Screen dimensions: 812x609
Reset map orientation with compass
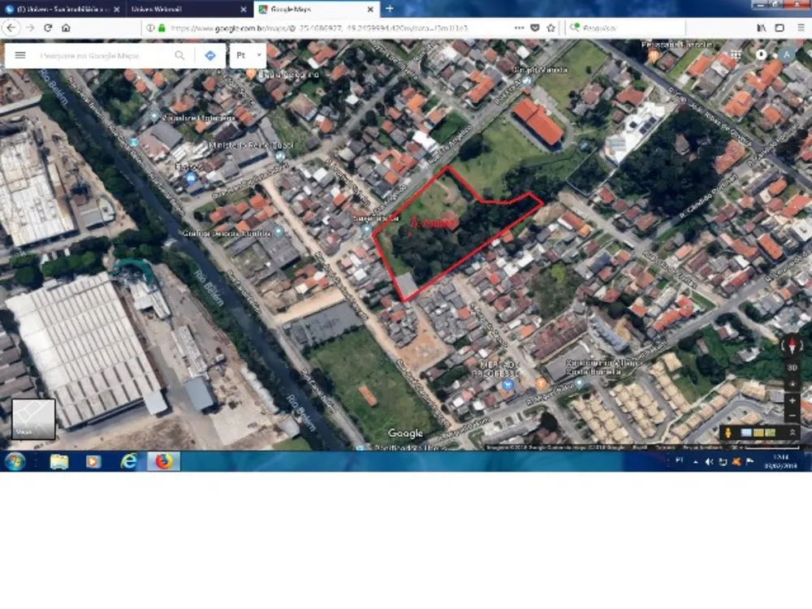point(792,345)
